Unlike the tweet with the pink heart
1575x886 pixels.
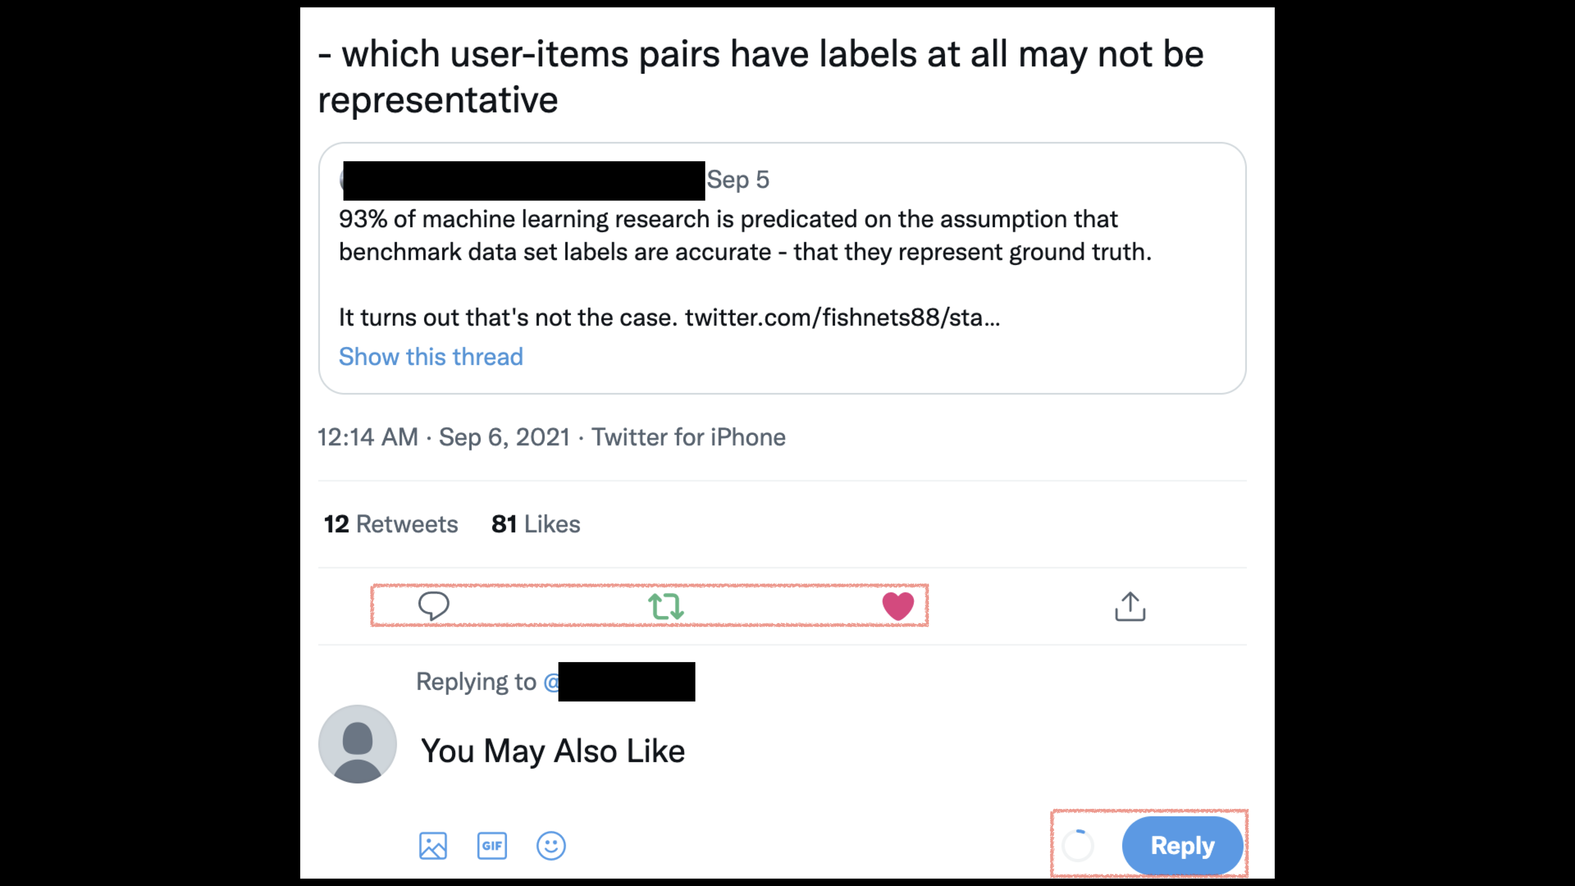(897, 606)
